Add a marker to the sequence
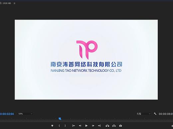The height and width of the screenshot is (129, 173). point(52,126)
